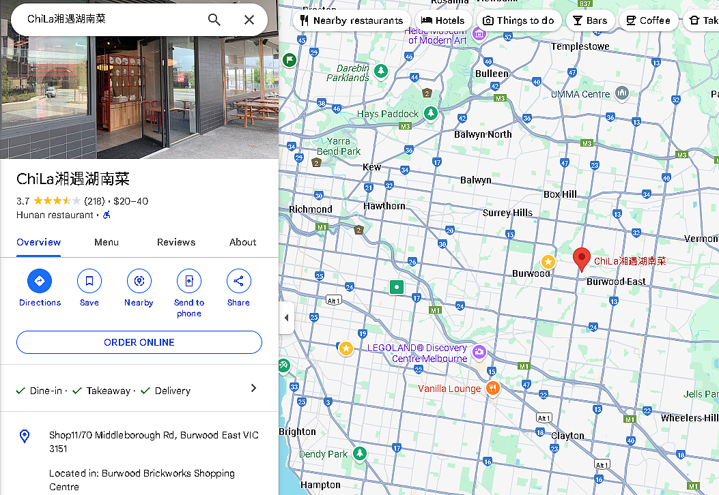Image resolution: width=719 pixels, height=495 pixels.
Task: Filter by Nearby restaurants chip
Action: 351,20
